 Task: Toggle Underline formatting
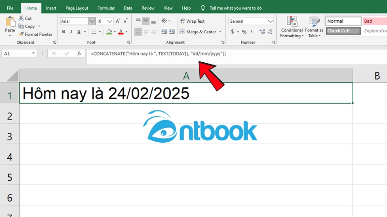[x=79, y=31]
